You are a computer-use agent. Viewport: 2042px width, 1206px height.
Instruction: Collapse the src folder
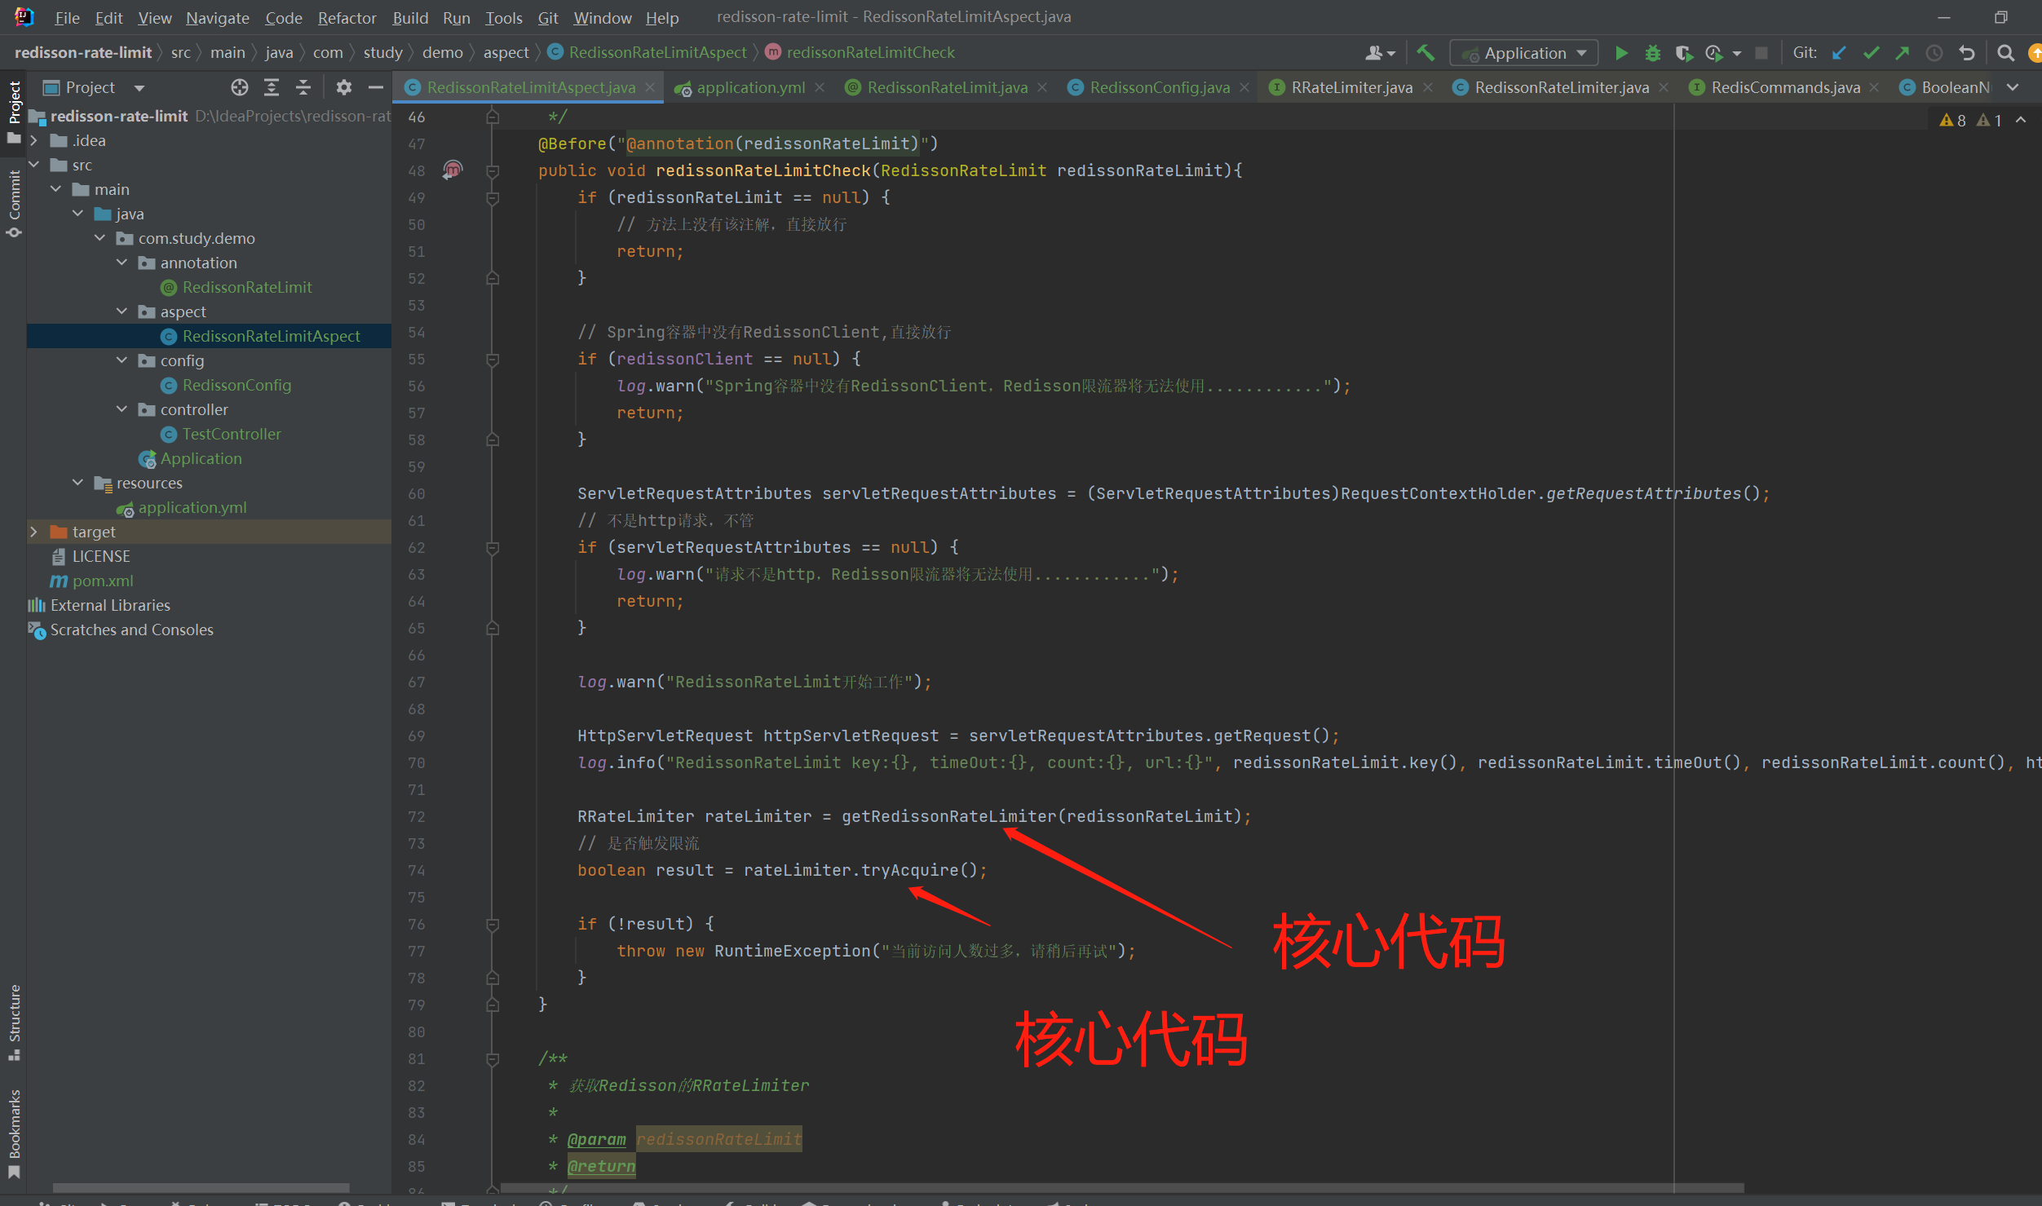point(34,165)
